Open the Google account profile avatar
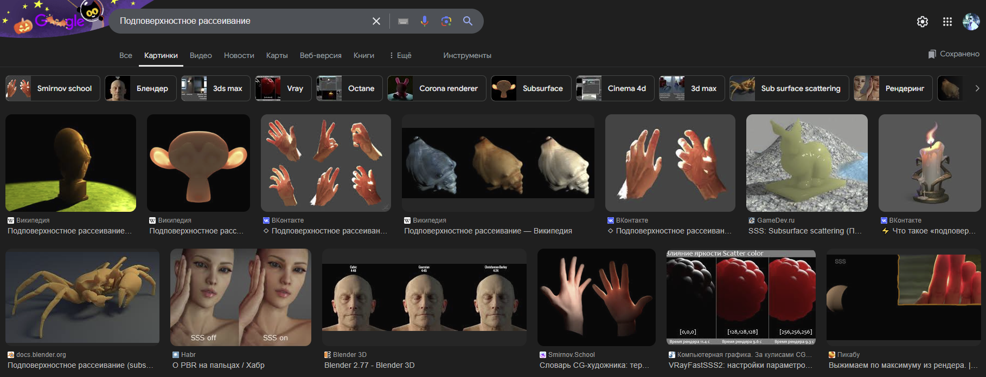This screenshot has height=377, width=986. pos(971,22)
